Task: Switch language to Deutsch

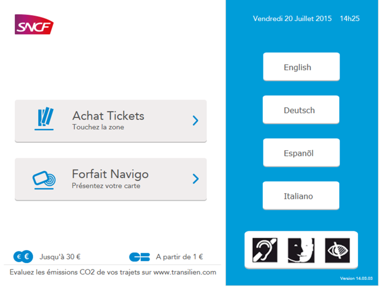Action: pos(301,110)
